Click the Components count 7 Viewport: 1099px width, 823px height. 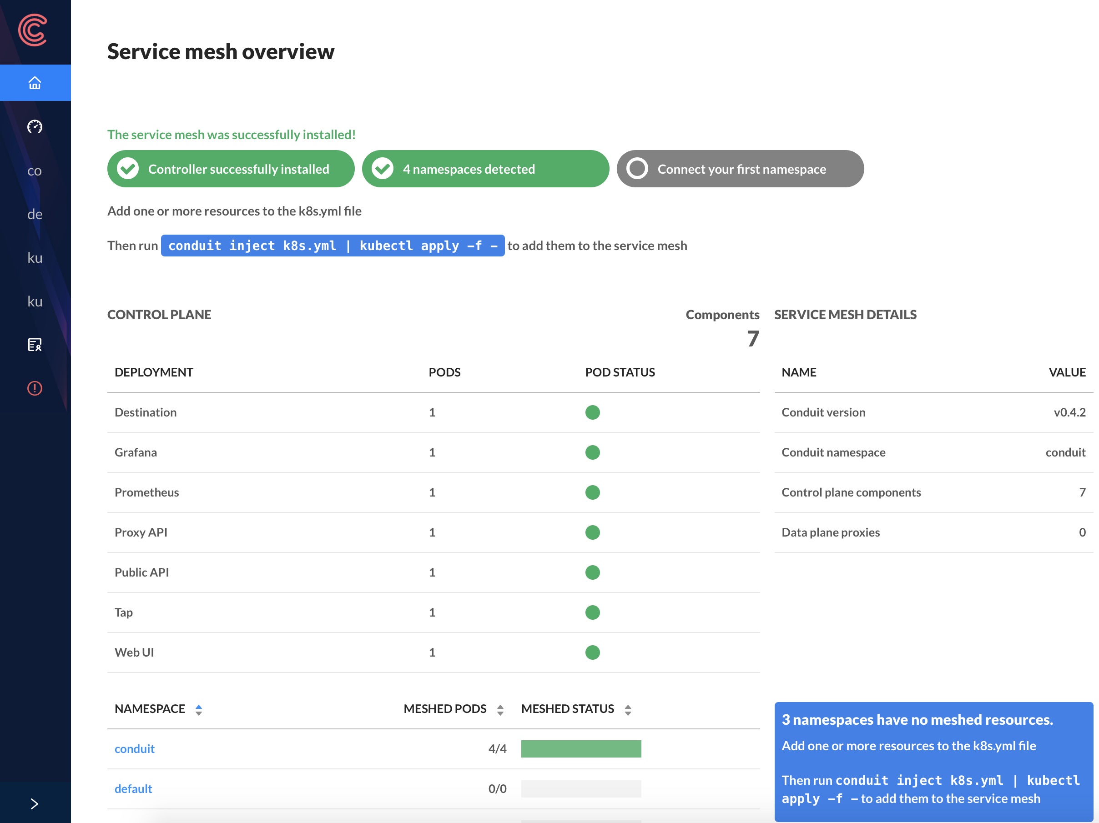click(753, 339)
